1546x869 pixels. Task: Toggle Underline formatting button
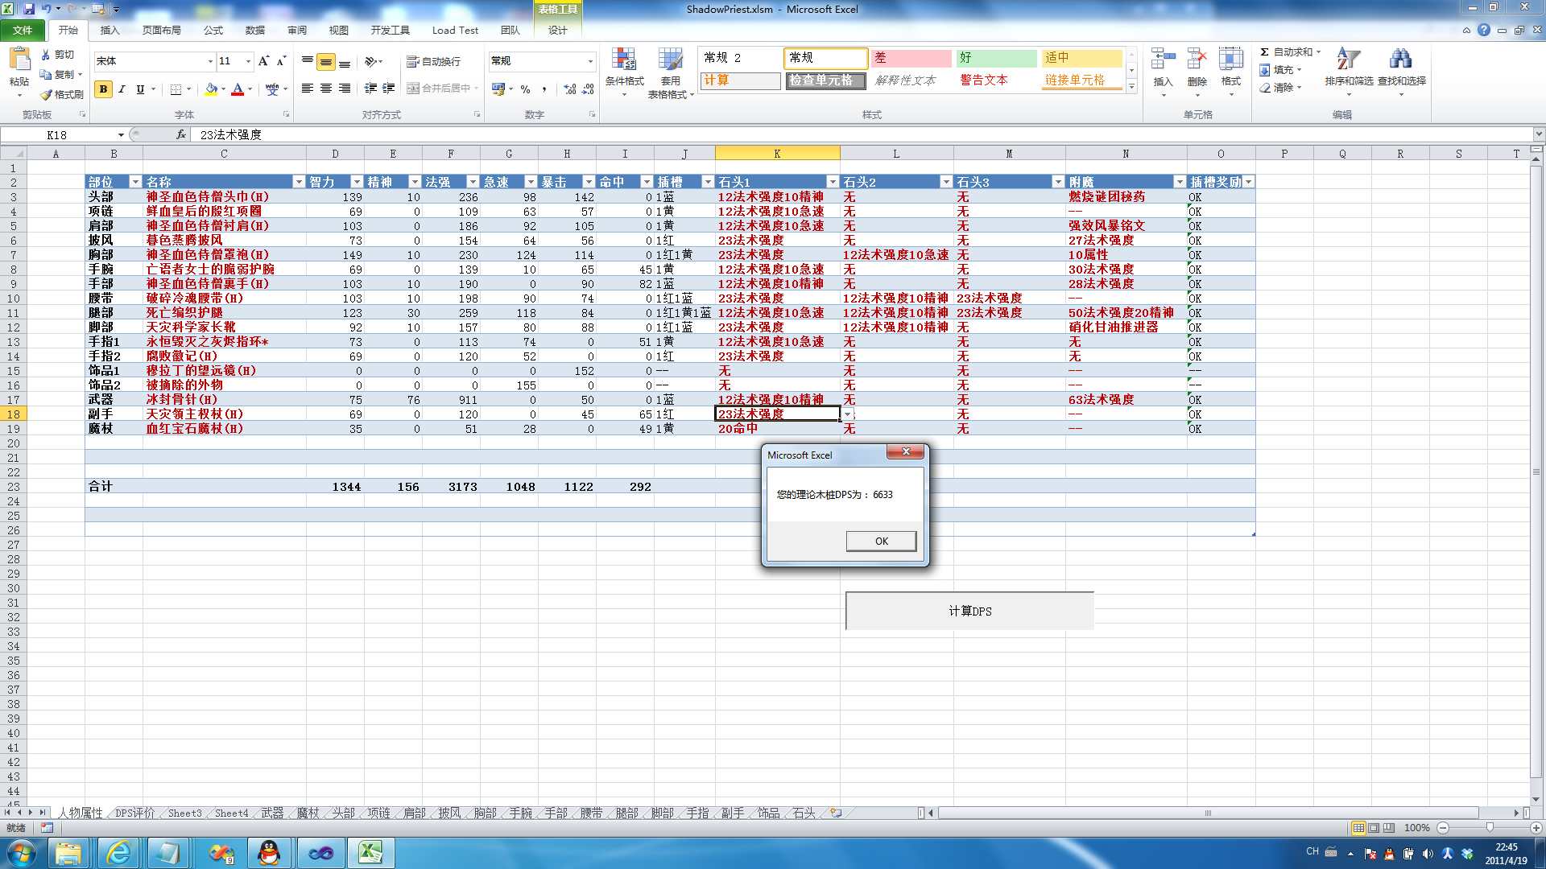pyautogui.click(x=140, y=89)
